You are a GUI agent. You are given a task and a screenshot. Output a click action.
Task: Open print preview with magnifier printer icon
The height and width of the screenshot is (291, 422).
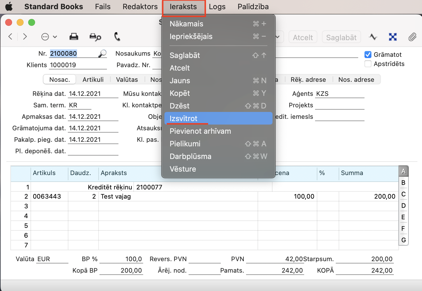coord(95,37)
